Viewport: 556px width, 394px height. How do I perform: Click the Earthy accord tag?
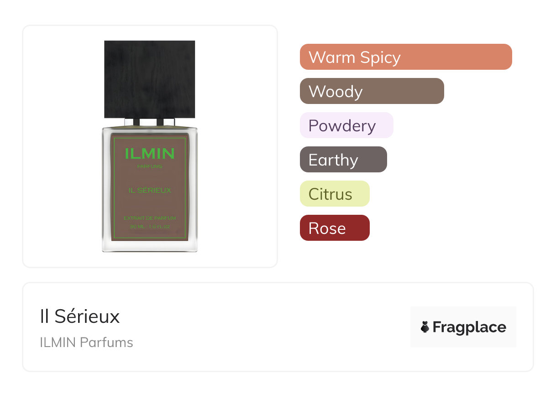point(343,160)
